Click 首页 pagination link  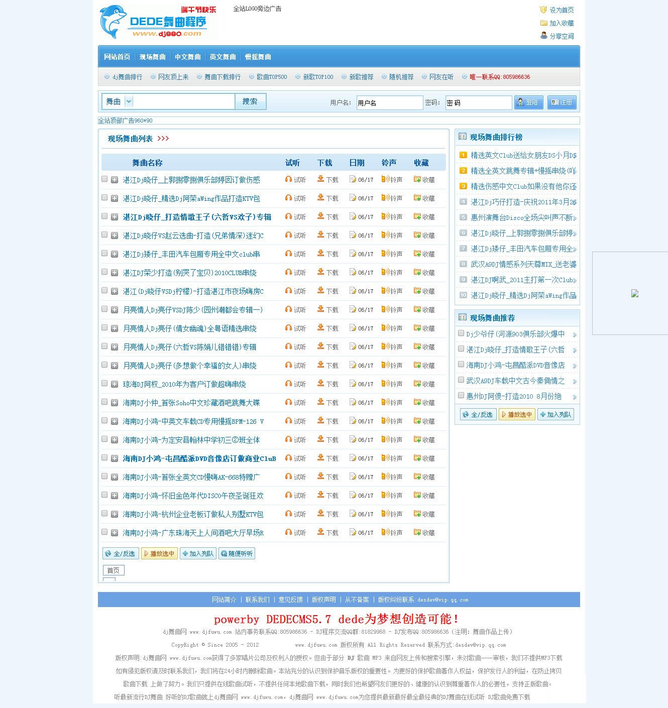pos(114,570)
